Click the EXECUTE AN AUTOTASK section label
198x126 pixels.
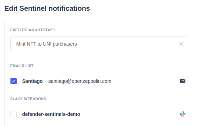tap(33, 30)
